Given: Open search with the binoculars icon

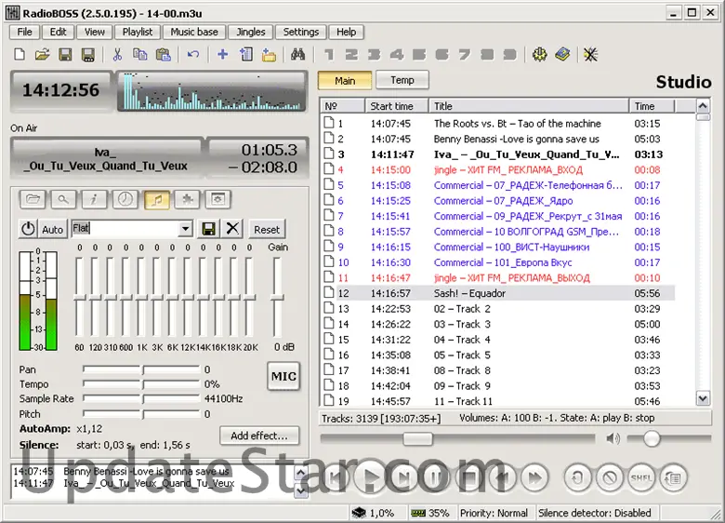Looking at the screenshot, I should [299, 55].
